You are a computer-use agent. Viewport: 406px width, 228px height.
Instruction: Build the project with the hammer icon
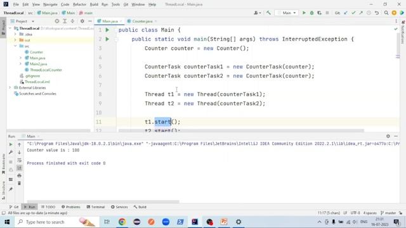click(268, 13)
